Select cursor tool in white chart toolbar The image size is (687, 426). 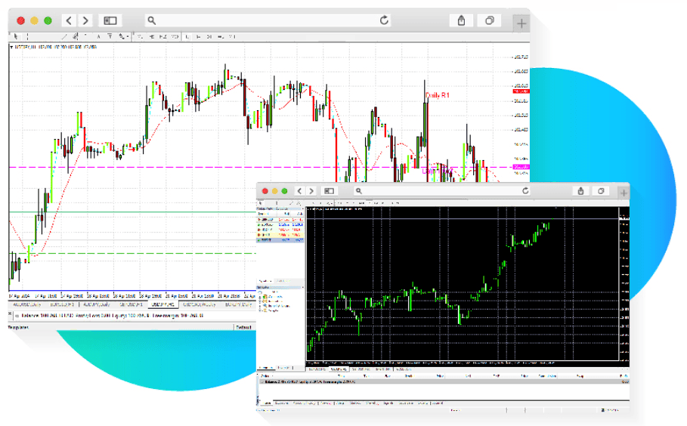pos(16,37)
